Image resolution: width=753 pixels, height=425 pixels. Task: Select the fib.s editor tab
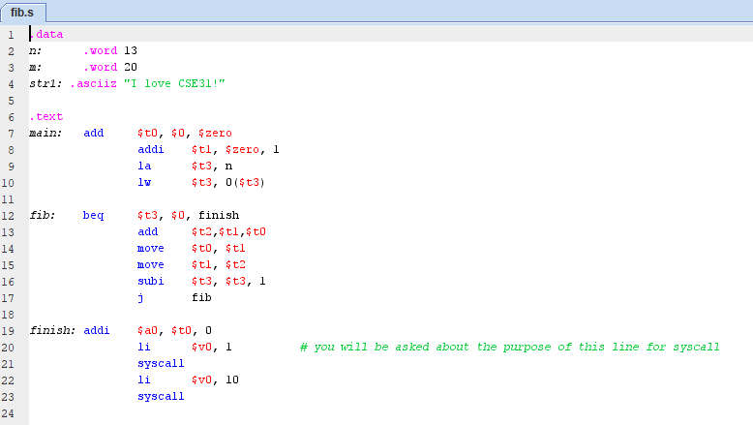[22, 13]
